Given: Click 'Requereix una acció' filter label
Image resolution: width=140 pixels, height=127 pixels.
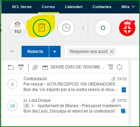Looking at the screenshot, I should pyautogui.click(x=89, y=52).
